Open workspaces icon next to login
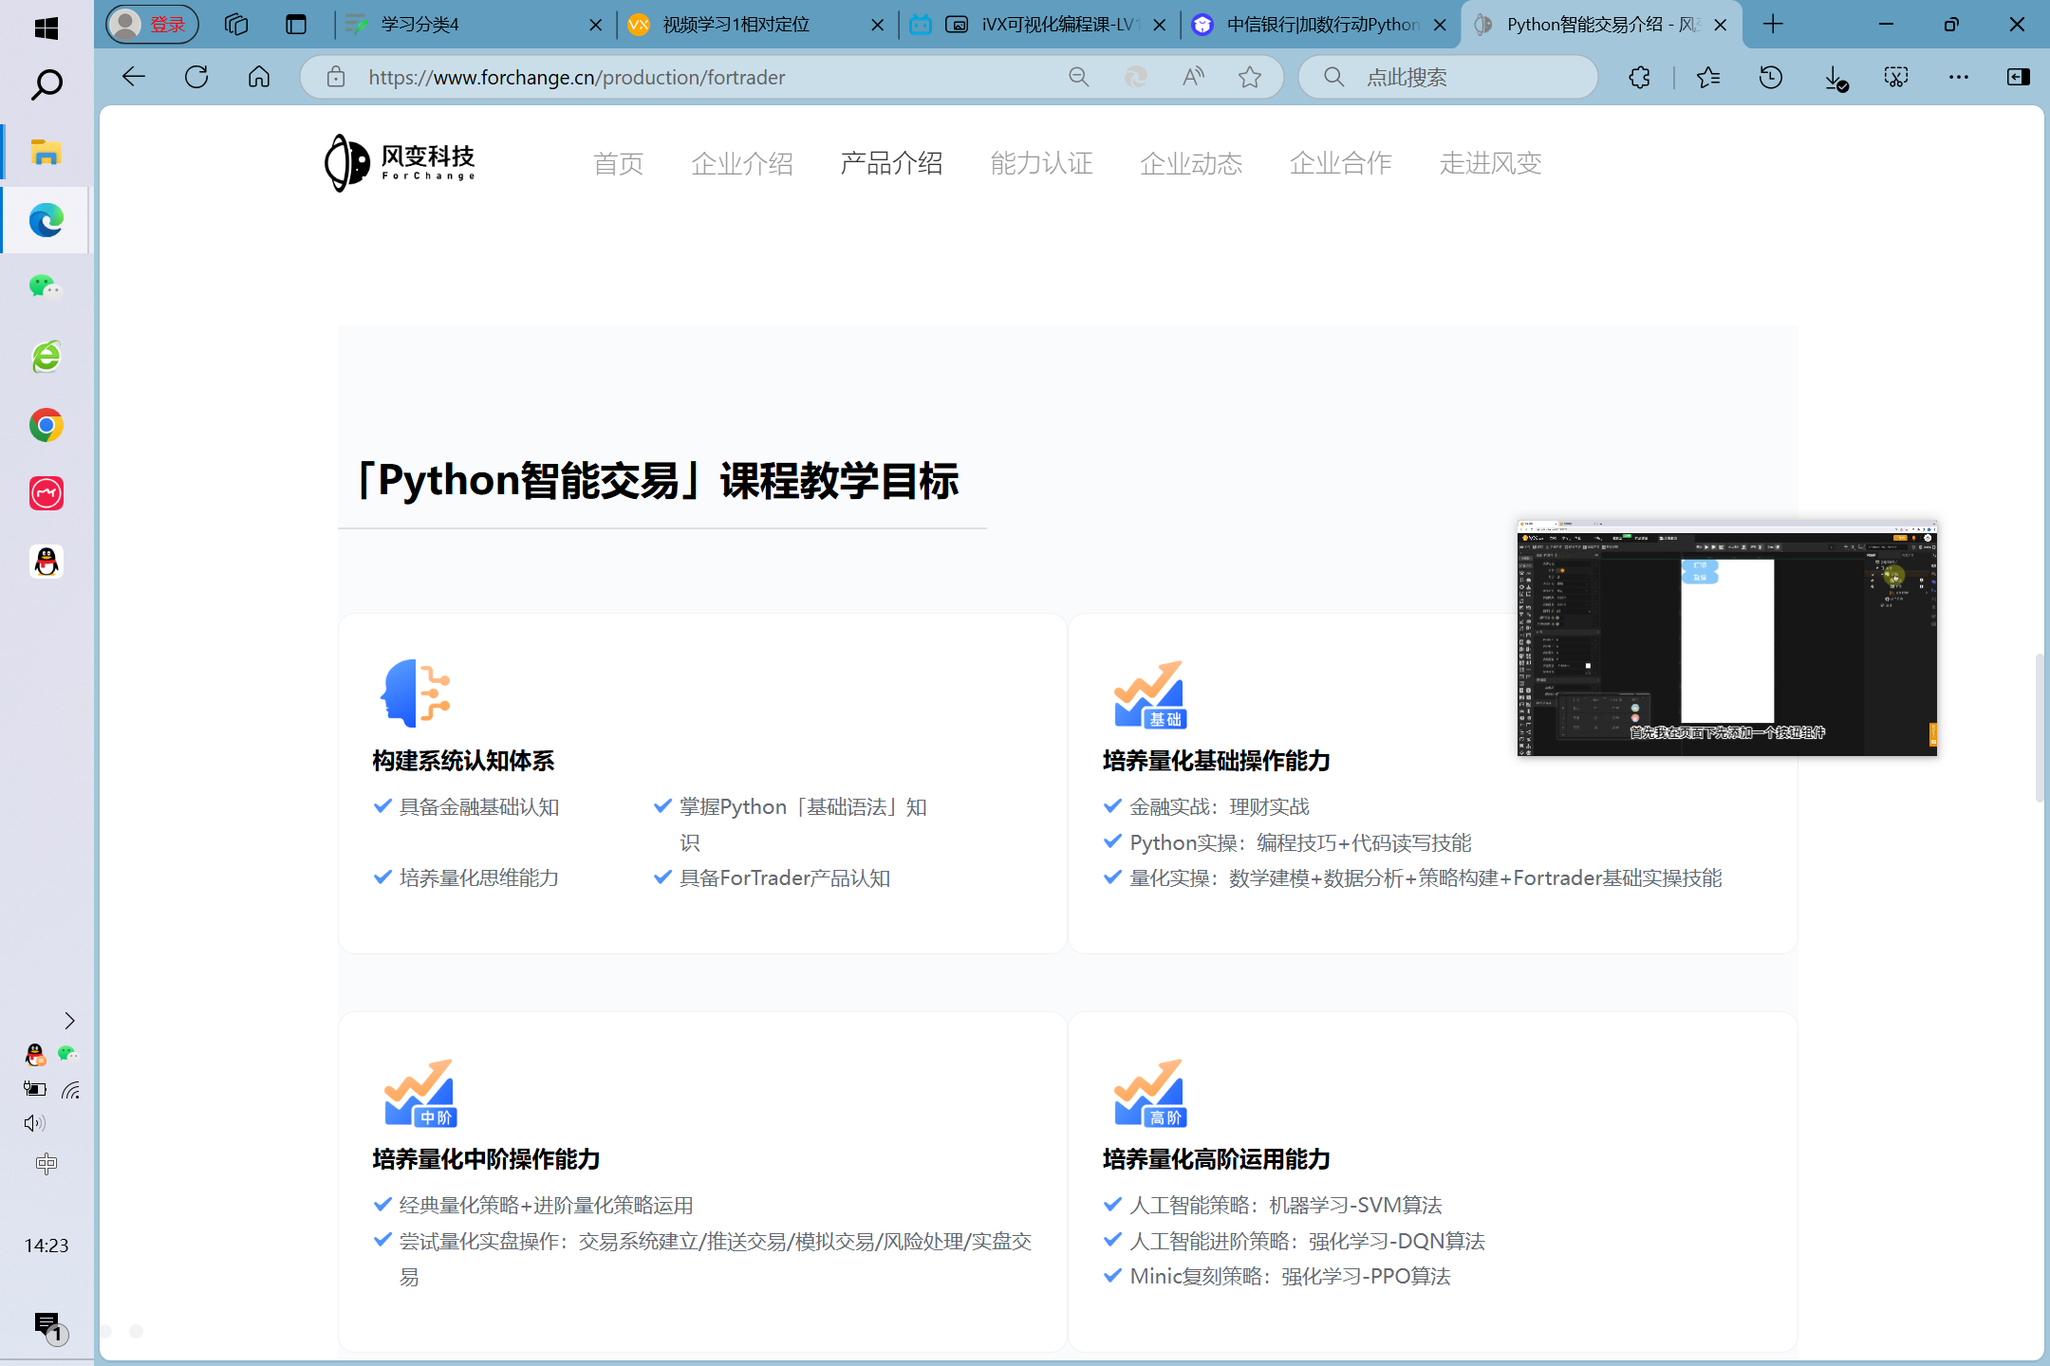 coord(236,25)
